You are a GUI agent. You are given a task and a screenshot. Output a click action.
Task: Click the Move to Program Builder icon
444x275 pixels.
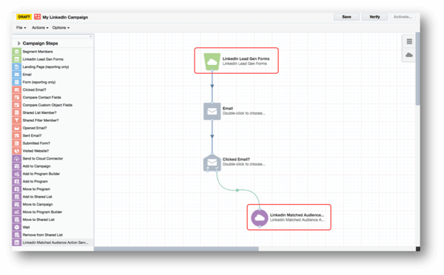[x=17, y=212]
